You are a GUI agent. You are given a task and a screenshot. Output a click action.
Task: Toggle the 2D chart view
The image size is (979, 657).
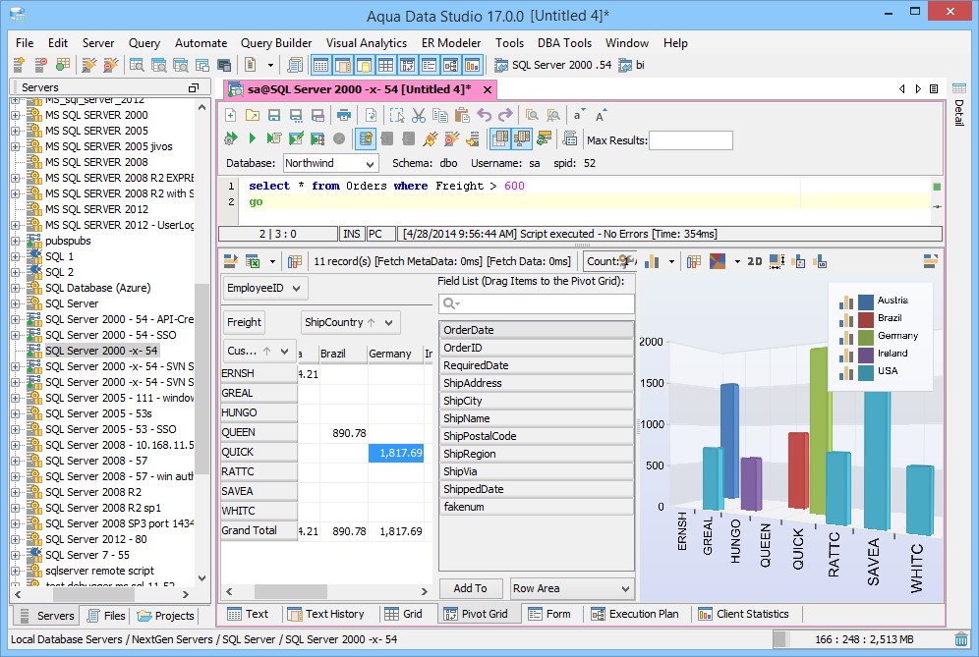point(754,260)
